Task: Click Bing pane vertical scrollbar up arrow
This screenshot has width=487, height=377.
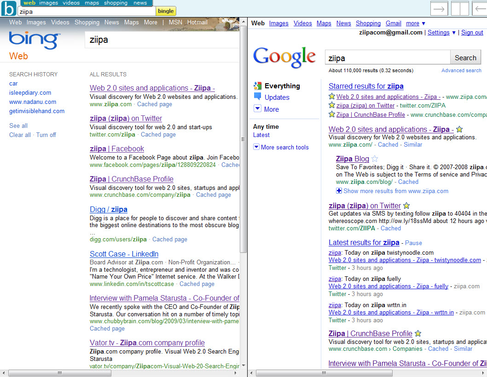Action: pos(243,22)
